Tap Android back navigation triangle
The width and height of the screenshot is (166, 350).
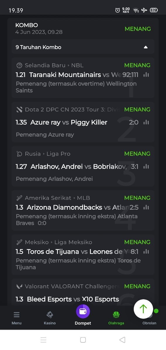click(x=122, y=340)
